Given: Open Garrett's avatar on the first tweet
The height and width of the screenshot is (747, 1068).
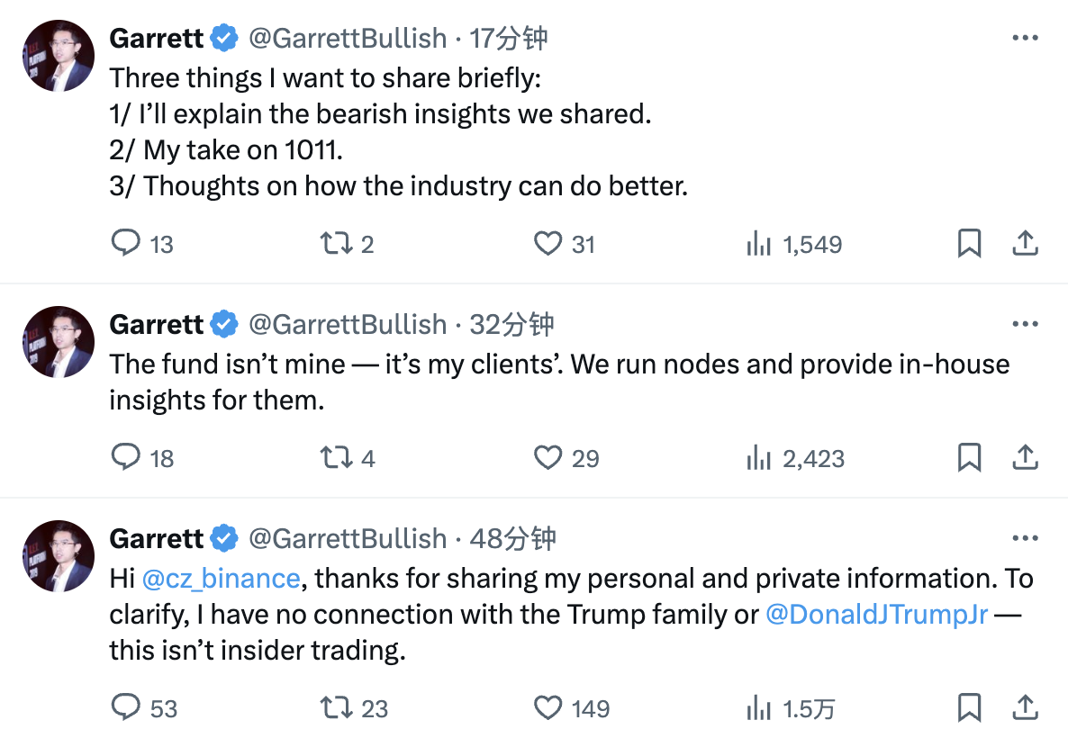Looking at the screenshot, I should [x=59, y=56].
